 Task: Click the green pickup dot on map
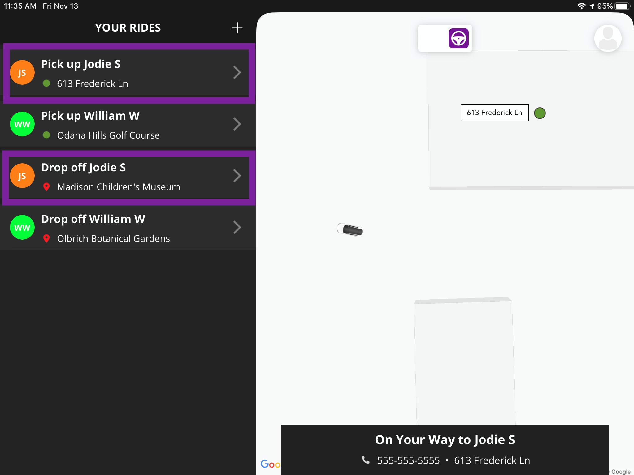pyautogui.click(x=540, y=113)
